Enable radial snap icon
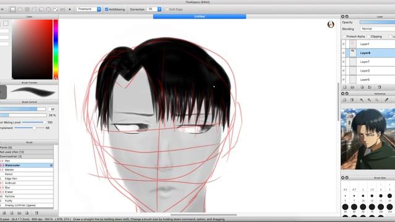This screenshot has width=395, height=222. click(41, 9)
